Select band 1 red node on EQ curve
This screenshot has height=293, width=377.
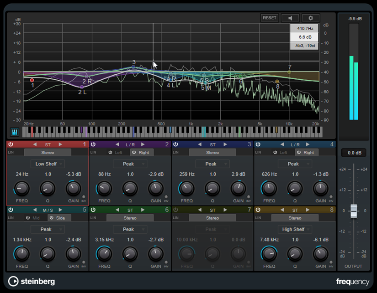(32, 80)
